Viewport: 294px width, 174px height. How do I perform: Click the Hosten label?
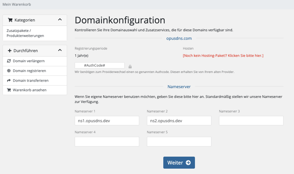click(x=188, y=48)
